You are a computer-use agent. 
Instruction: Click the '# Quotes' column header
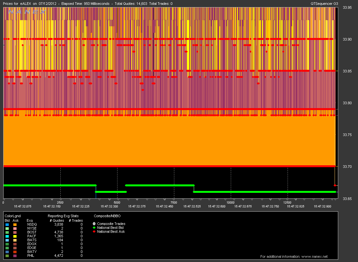(x=57, y=220)
